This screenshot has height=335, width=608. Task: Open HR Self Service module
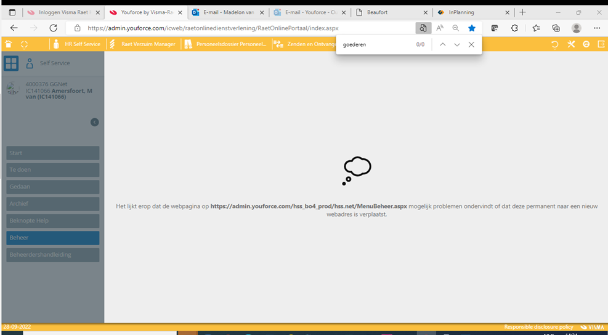coord(77,44)
